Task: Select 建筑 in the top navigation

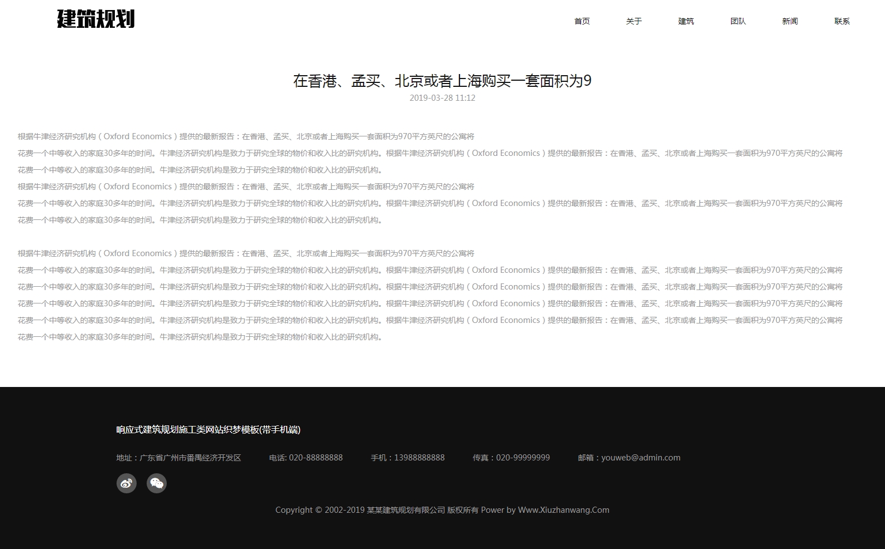Action: (x=686, y=21)
